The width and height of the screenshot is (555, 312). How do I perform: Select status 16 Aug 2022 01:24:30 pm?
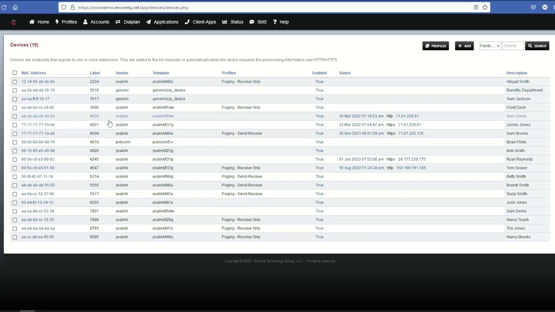(x=361, y=168)
